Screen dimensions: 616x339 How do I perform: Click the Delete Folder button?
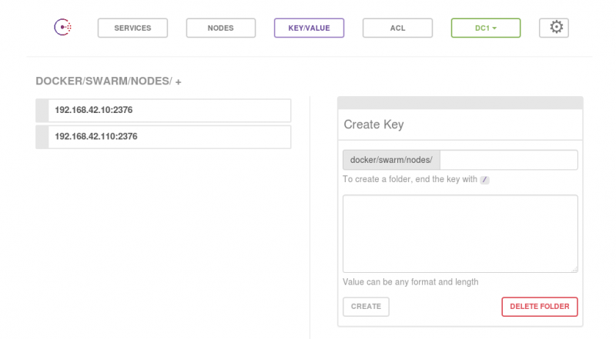(x=540, y=307)
